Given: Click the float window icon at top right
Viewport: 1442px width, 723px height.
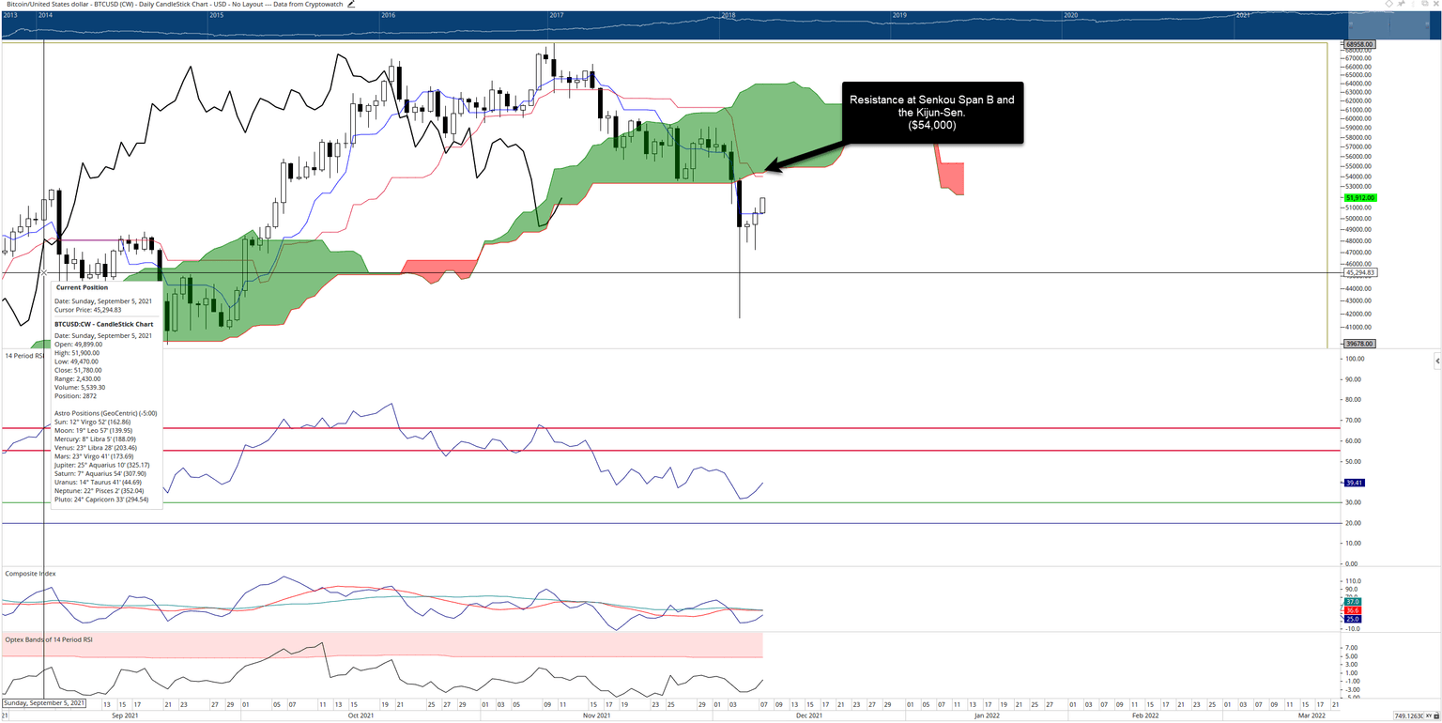Looking at the screenshot, I should point(1425,4).
